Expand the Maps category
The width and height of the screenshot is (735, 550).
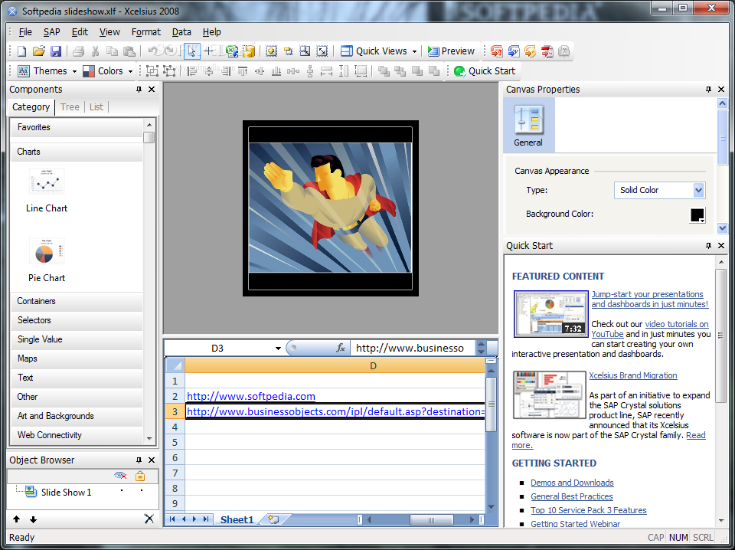77,358
